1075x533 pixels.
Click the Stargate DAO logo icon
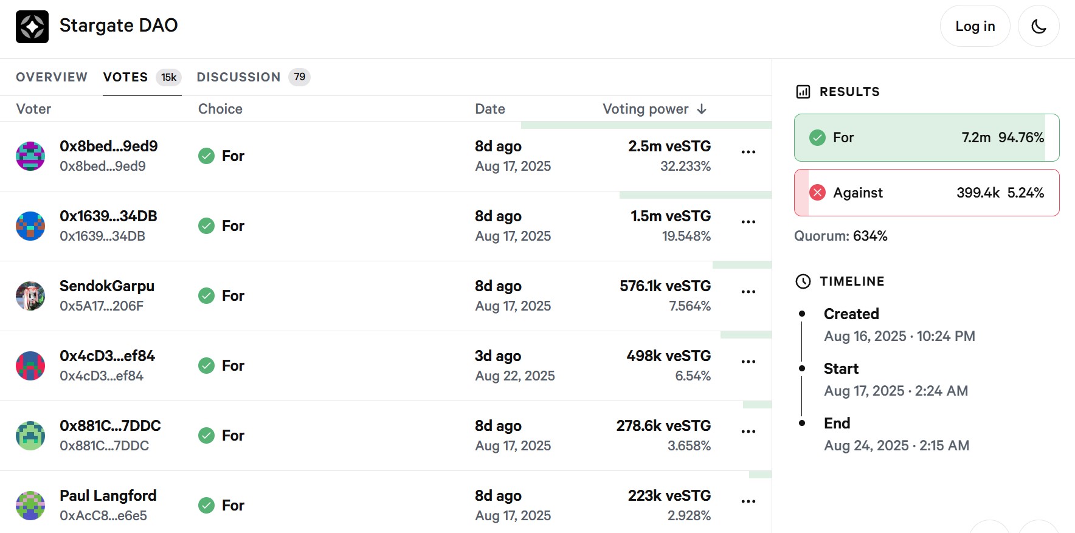(33, 26)
